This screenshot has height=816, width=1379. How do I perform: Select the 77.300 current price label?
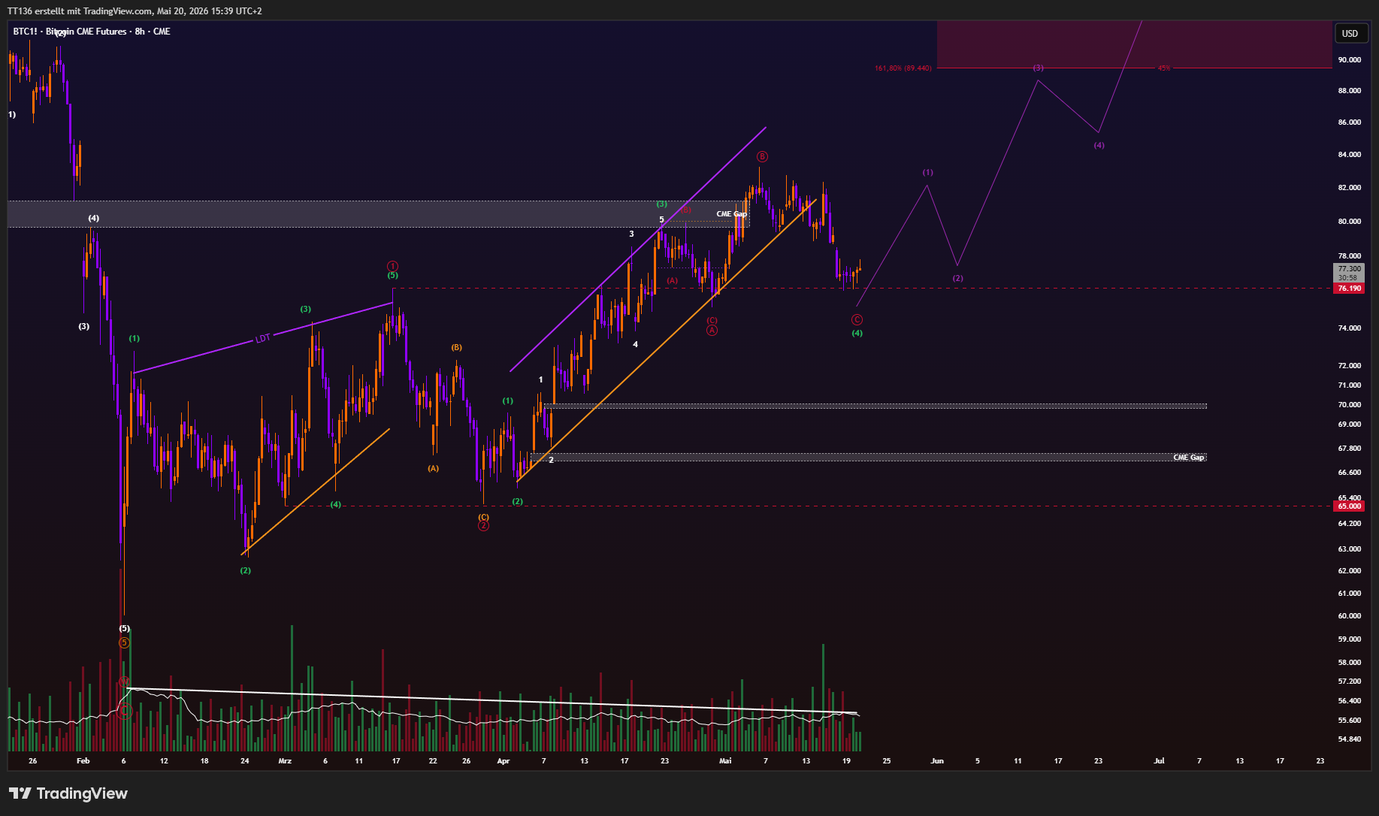pos(1349,268)
